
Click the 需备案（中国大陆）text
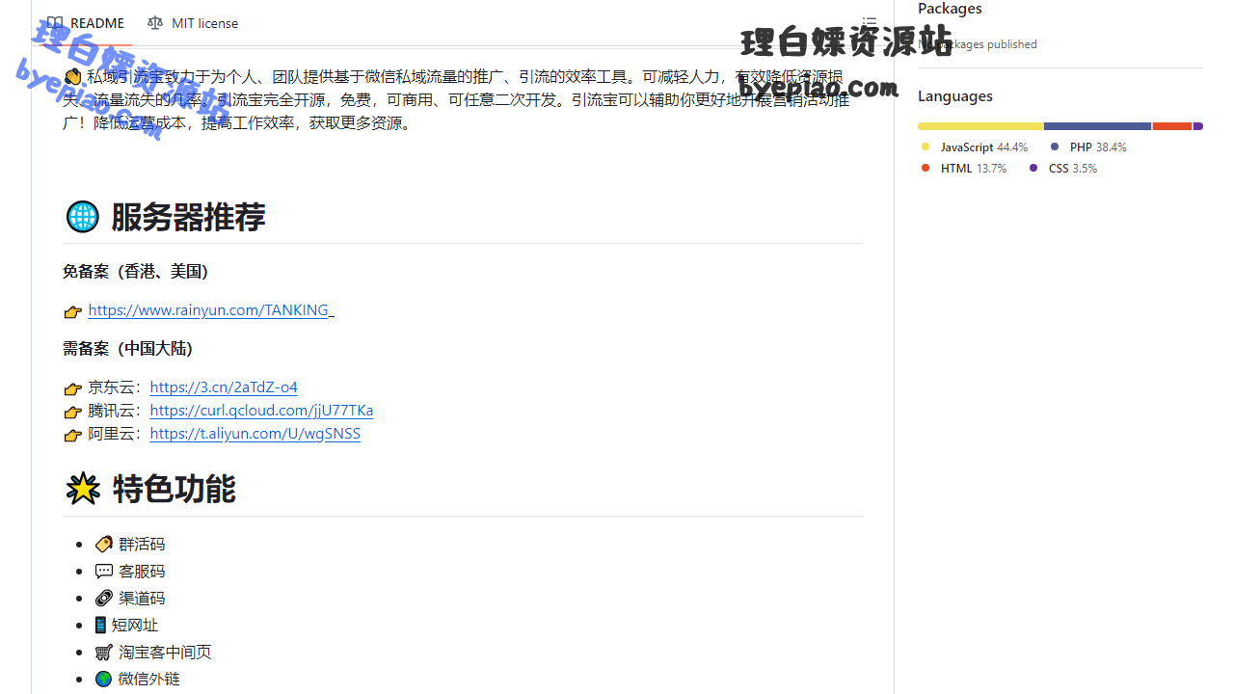128,349
